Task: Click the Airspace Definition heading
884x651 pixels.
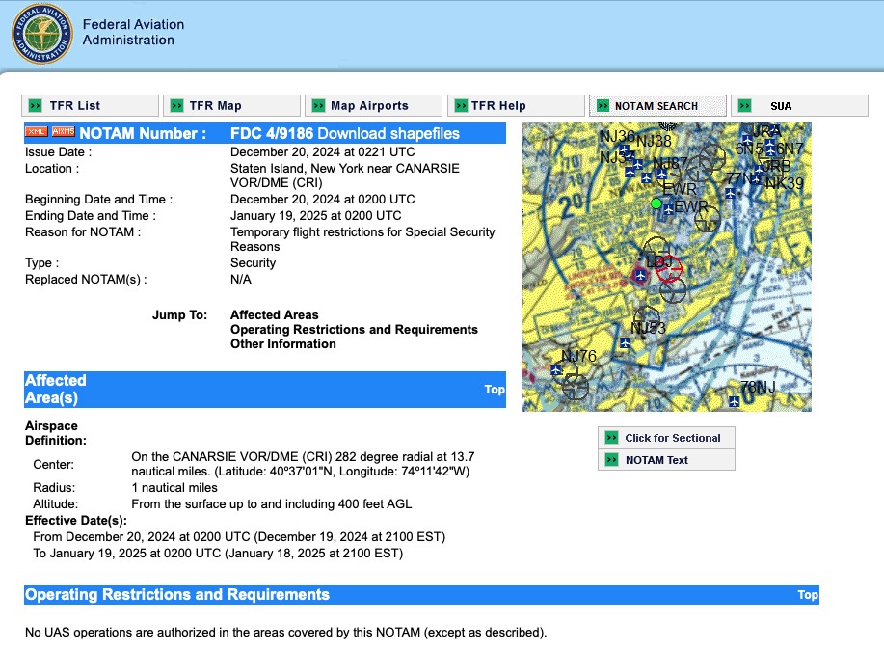Action: pos(55,433)
